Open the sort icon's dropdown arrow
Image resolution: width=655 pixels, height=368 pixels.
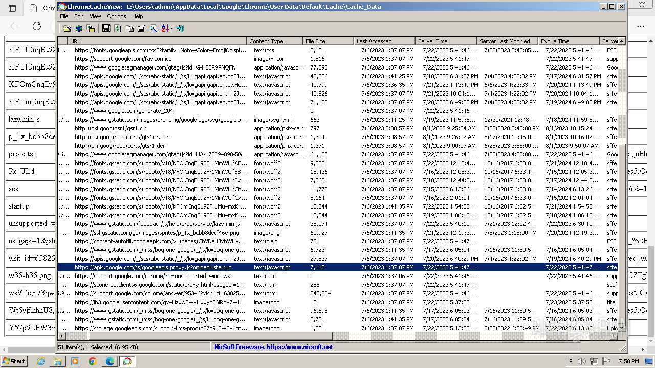(x=171, y=29)
